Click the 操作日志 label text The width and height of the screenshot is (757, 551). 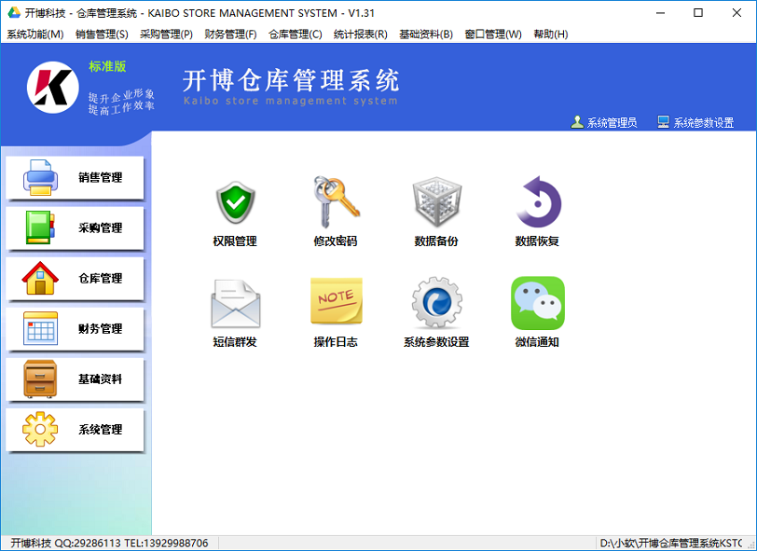[x=336, y=342]
